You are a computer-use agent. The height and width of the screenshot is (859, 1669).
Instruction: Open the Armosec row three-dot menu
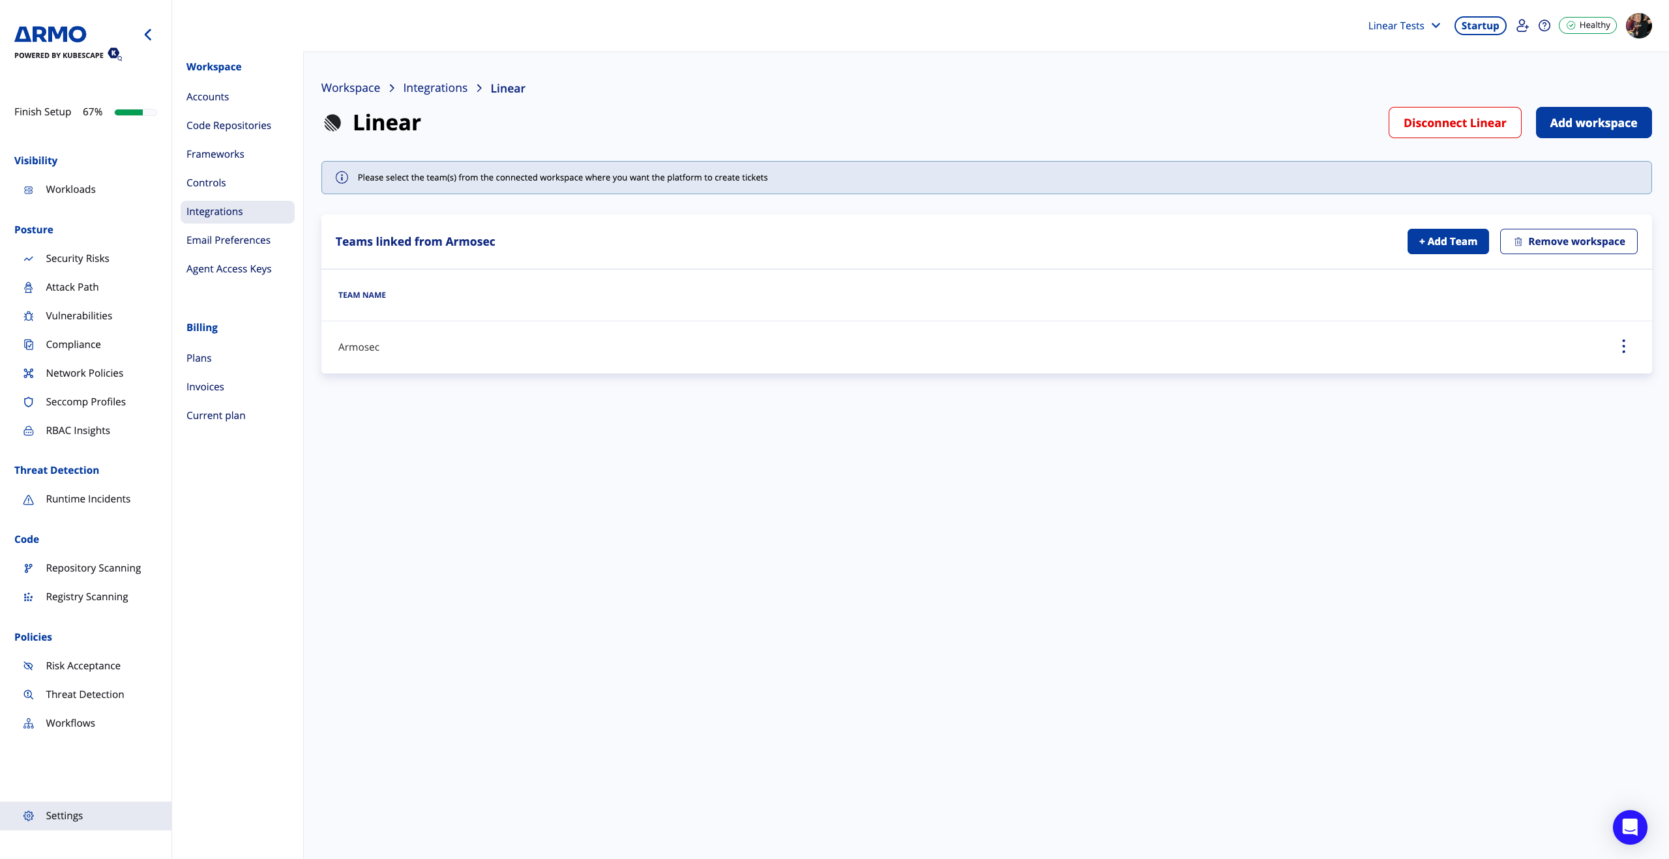[1623, 347]
